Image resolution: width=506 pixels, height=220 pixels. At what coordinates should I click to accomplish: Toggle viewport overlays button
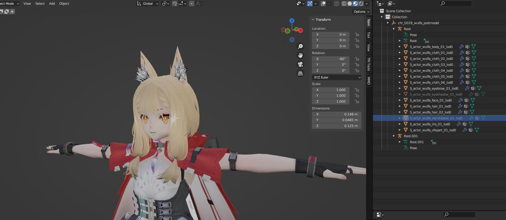point(323,4)
